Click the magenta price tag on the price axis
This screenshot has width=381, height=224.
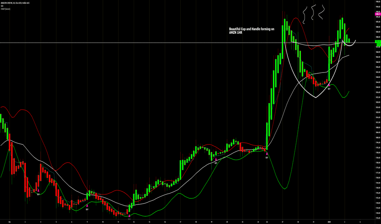point(378,14)
